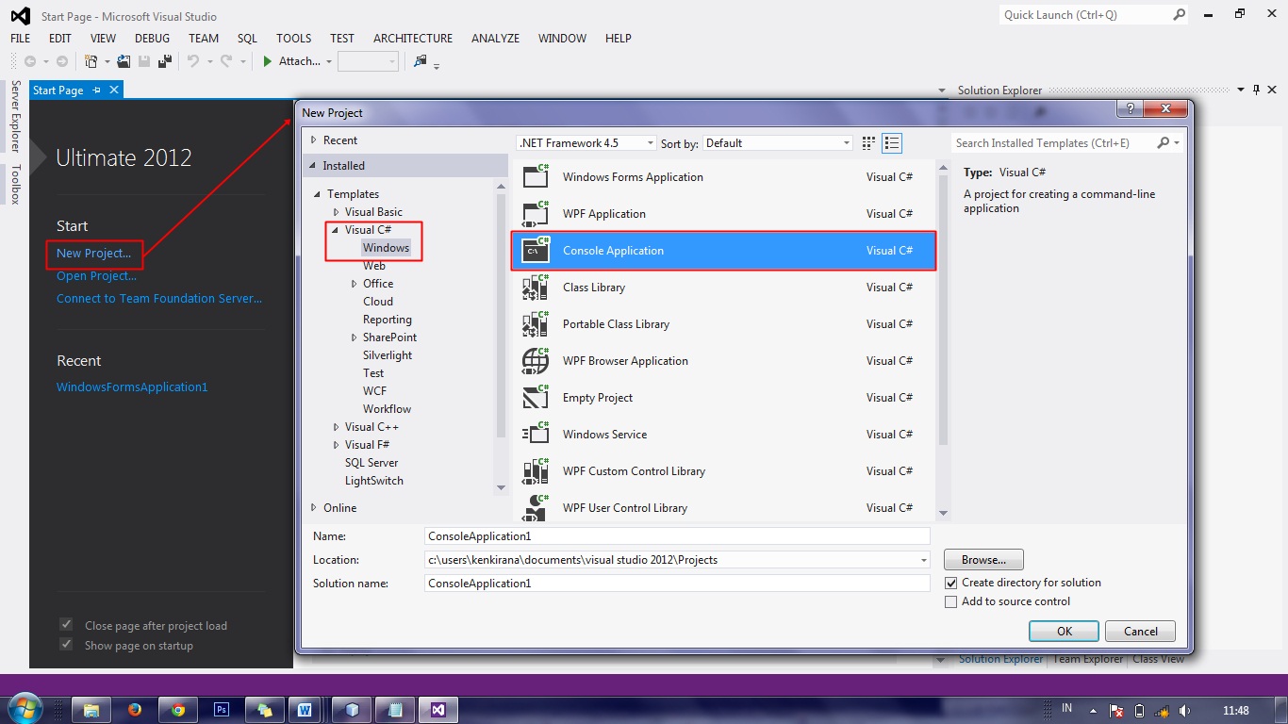
Task: Expand the Online section
Action: [x=314, y=507]
